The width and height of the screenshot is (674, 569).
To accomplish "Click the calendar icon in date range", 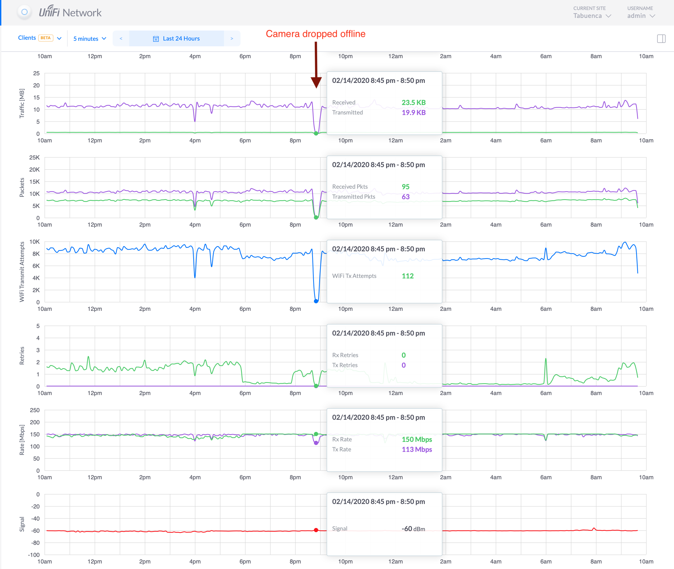I will tap(156, 39).
